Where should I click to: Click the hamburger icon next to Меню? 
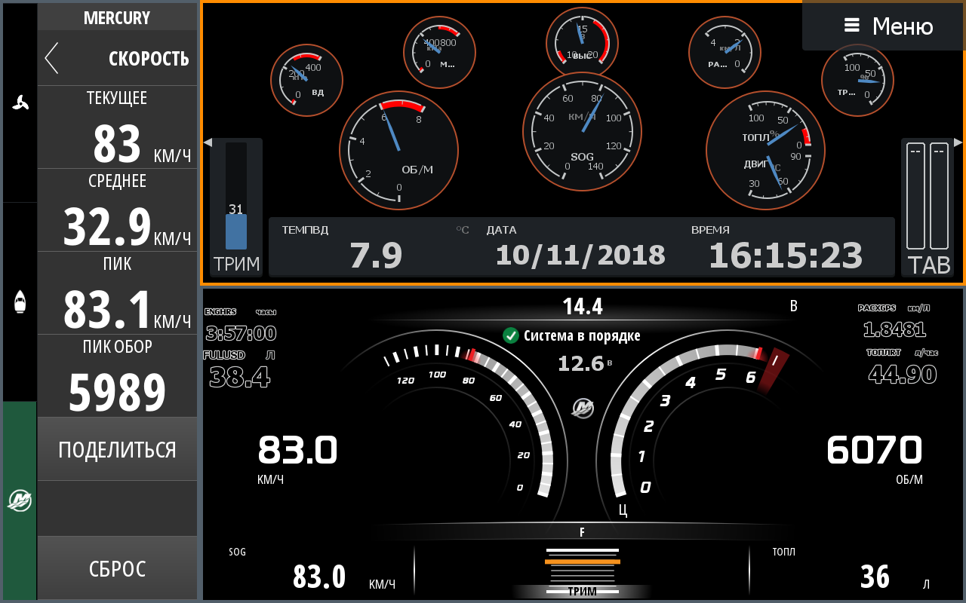(x=851, y=26)
